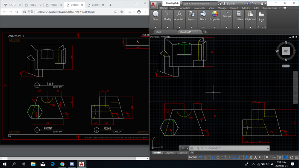
Task: Reload the PDF page in Chrome
Action: coord(17,12)
